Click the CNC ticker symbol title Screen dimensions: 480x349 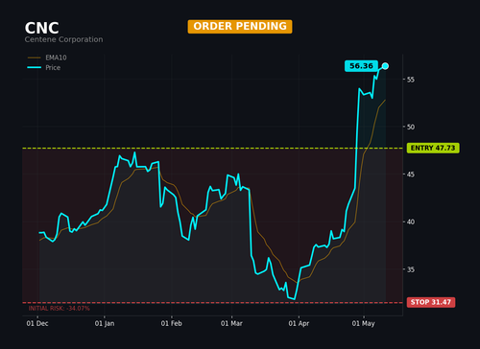41,28
